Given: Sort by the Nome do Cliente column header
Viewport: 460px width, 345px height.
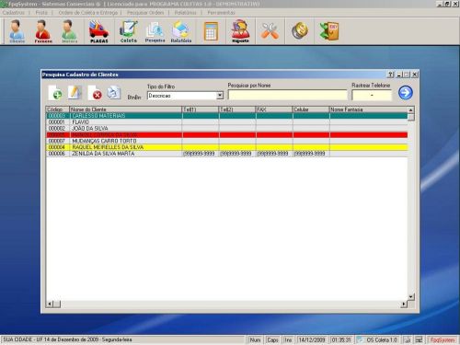Looking at the screenshot, I should 126,109.
